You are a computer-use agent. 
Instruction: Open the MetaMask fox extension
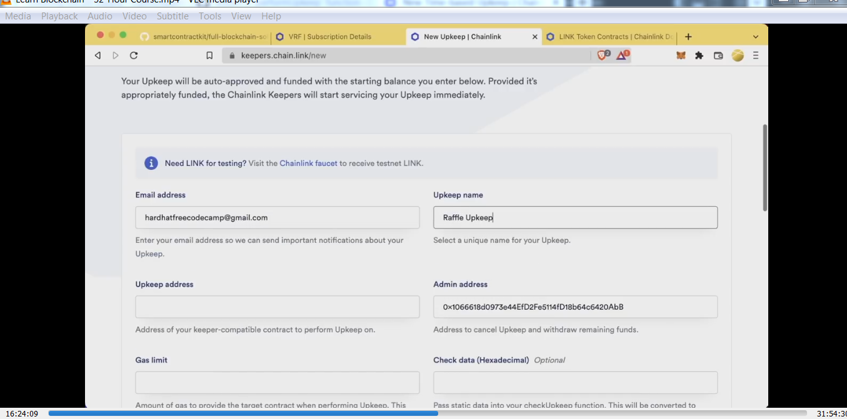pos(681,56)
